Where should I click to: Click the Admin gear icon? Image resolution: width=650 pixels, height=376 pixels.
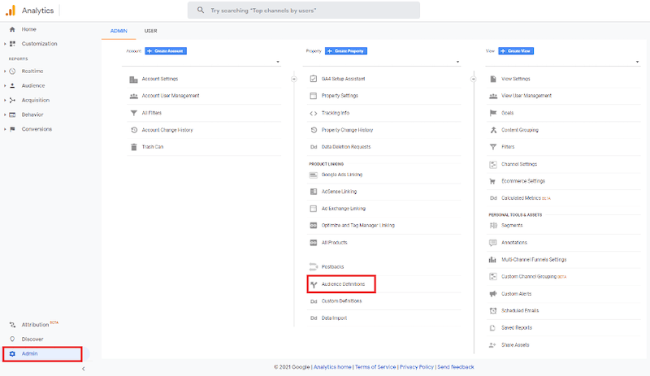[x=12, y=353]
